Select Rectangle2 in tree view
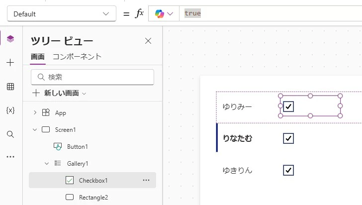 (x=92, y=197)
